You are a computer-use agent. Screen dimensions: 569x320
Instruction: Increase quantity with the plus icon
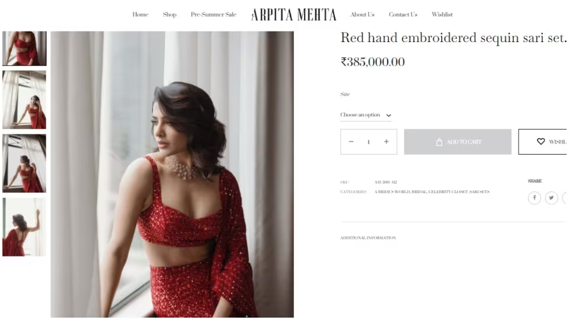(386, 142)
